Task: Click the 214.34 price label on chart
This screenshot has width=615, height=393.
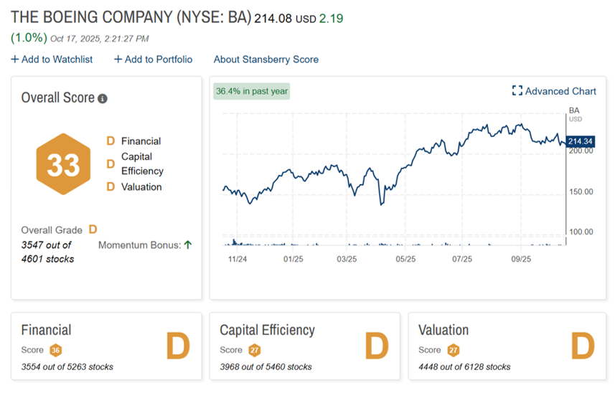Action: click(580, 141)
